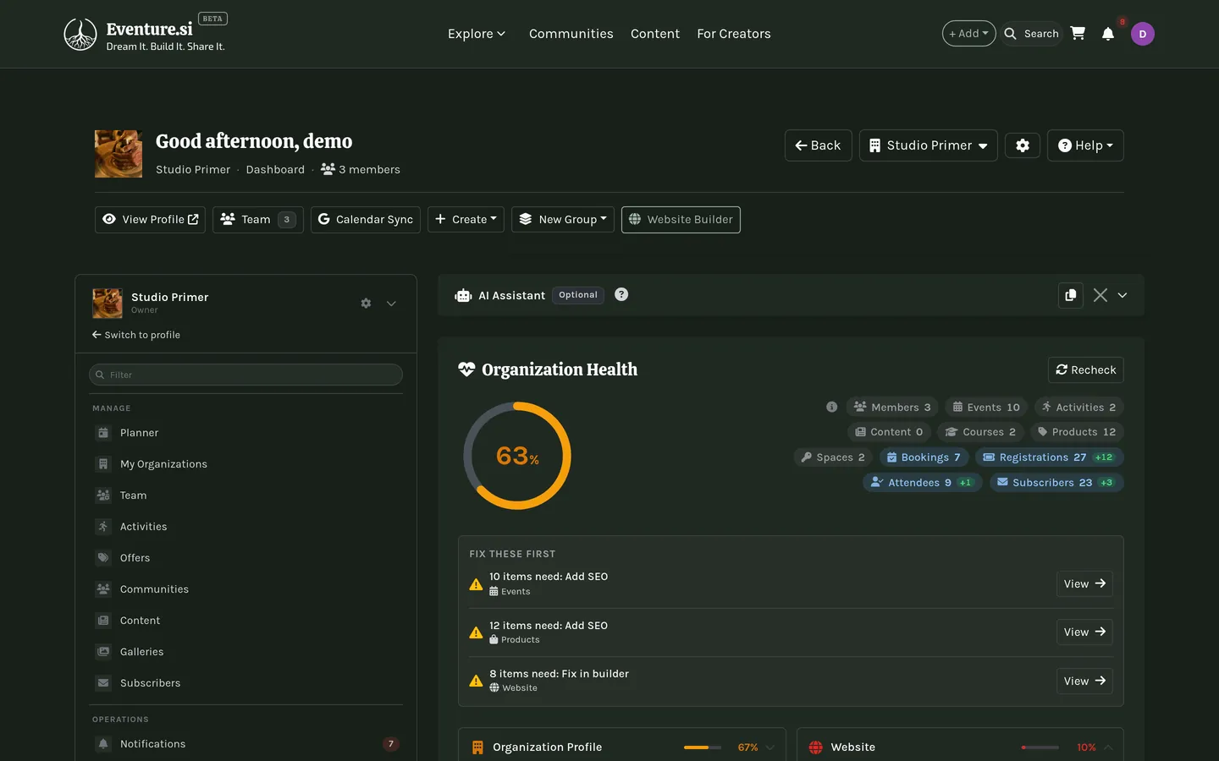Expand the Organization Profile card
The image size is (1219, 761).
tap(770, 747)
